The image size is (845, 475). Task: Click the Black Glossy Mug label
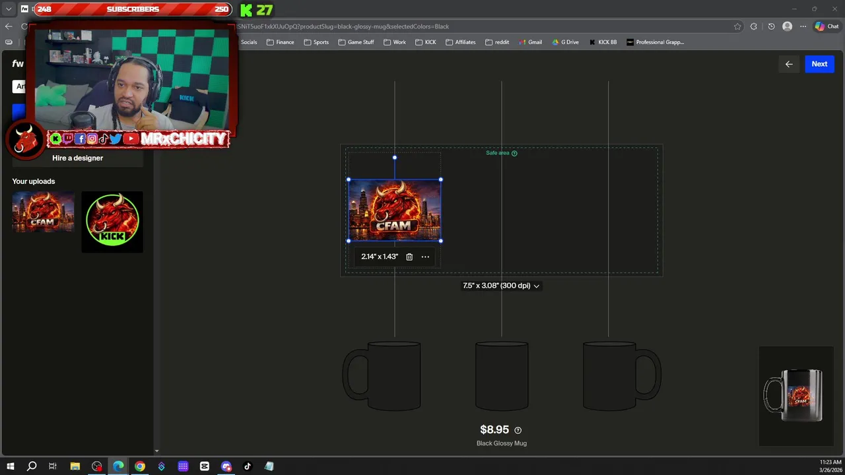(x=502, y=443)
